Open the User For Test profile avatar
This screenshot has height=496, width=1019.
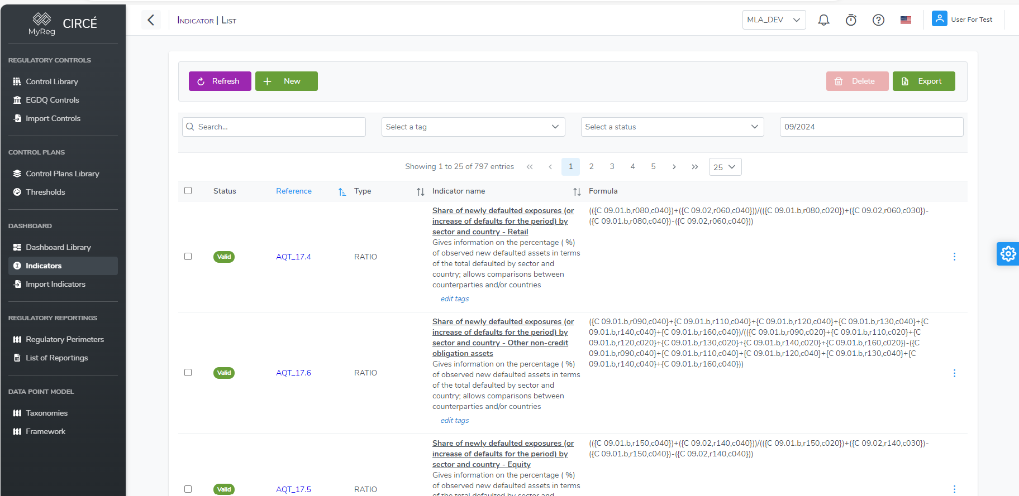point(939,19)
